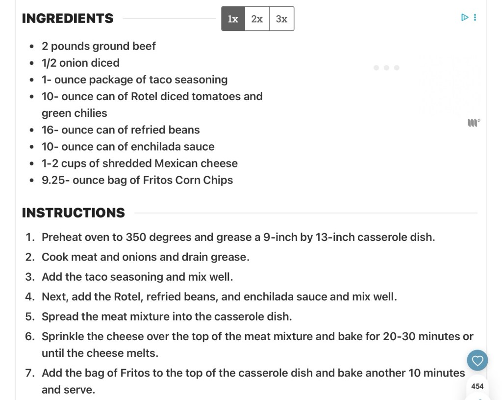Select the taco seasoning ingredient line
The image size is (502, 400).
pos(134,80)
